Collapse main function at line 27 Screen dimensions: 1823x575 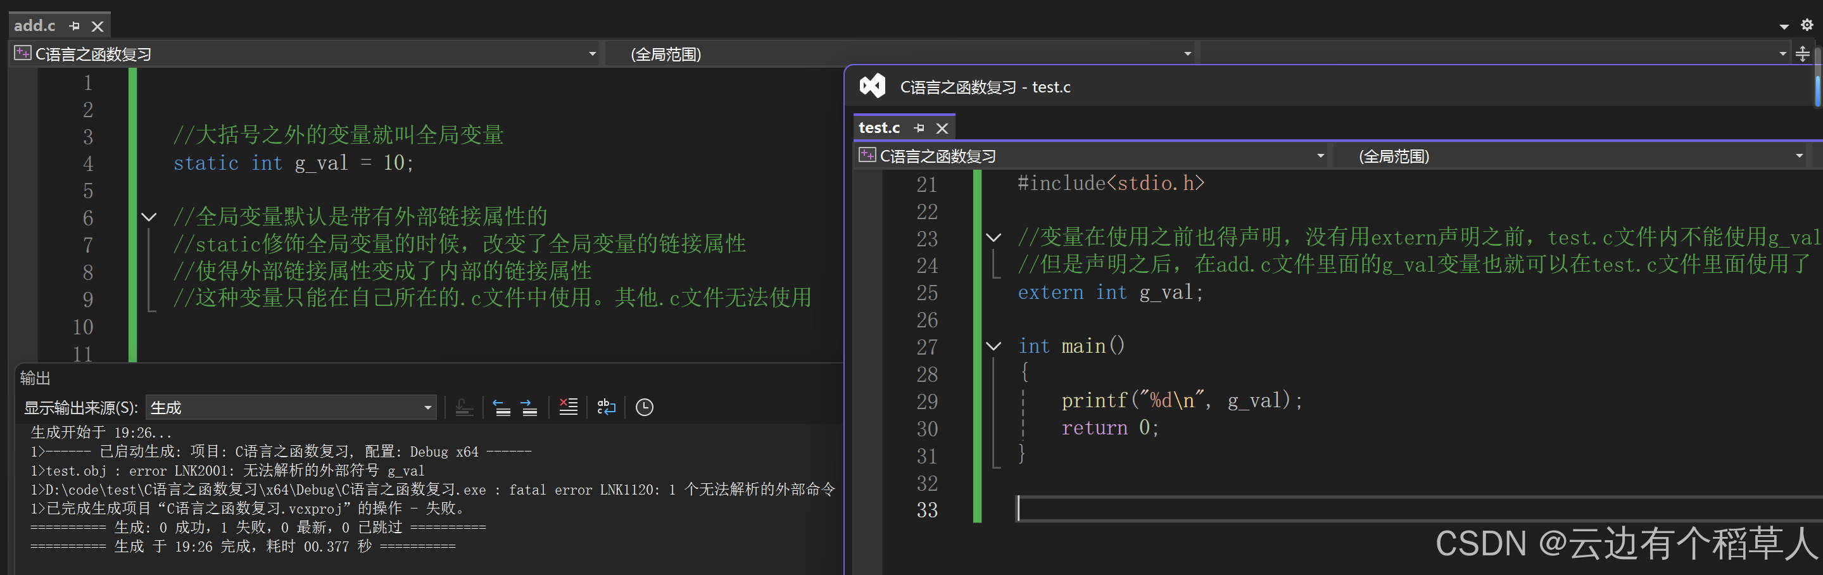pos(994,346)
